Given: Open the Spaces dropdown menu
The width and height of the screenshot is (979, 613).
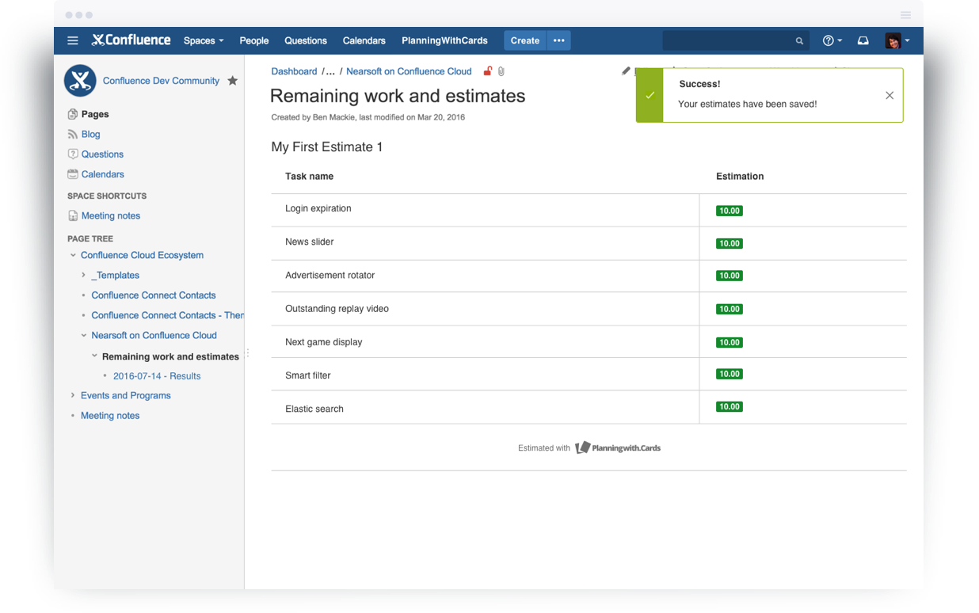Looking at the screenshot, I should tap(204, 40).
